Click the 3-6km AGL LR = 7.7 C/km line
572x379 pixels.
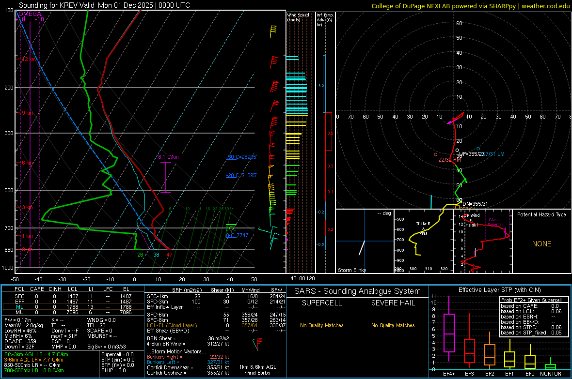[x=33, y=360]
